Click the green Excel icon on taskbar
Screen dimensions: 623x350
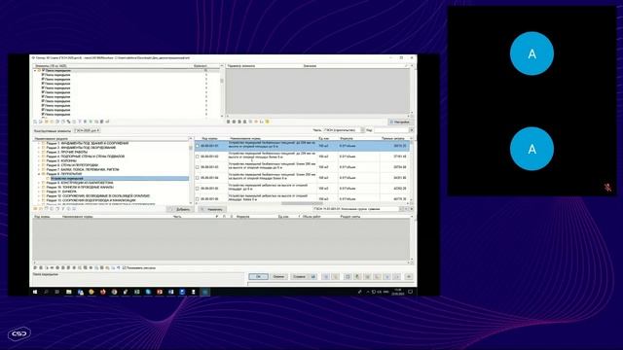coord(136,292)
